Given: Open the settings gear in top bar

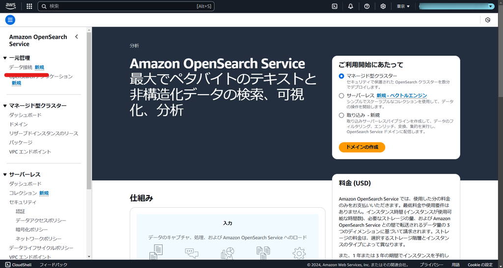Looking at the screenshot, I should 383,6.
